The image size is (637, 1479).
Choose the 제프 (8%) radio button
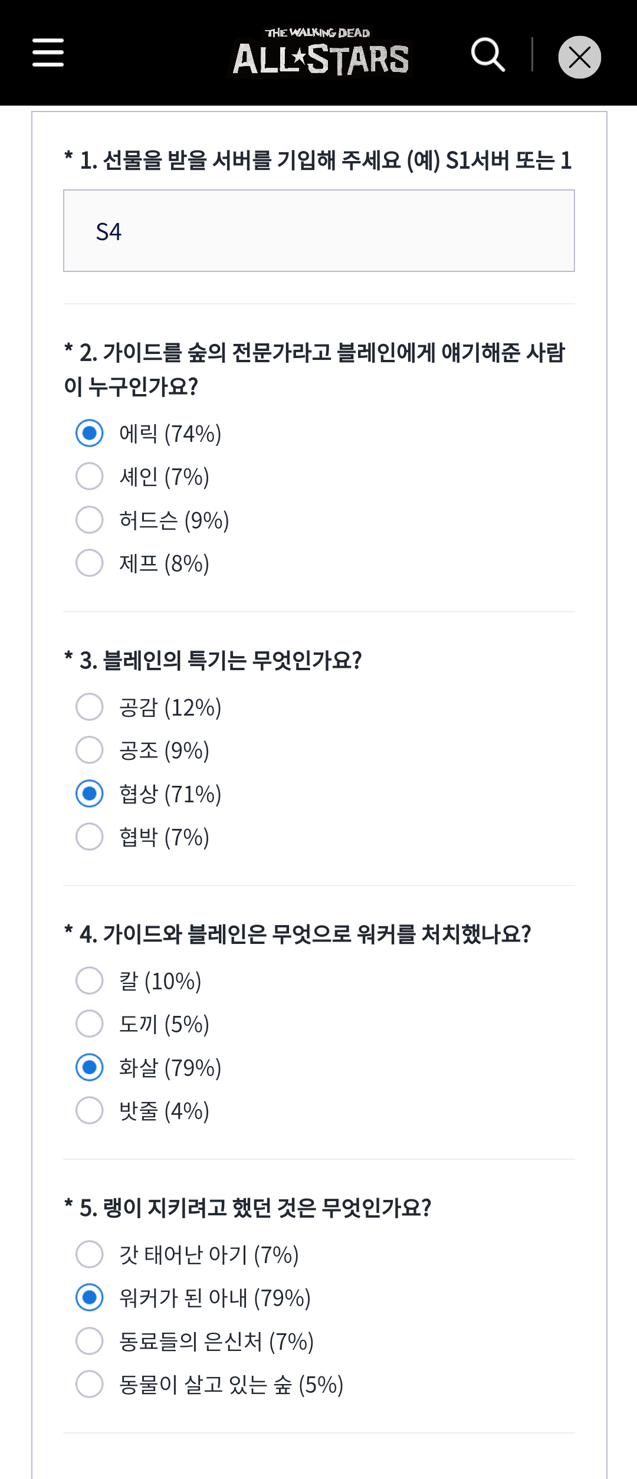click(90, 563)
